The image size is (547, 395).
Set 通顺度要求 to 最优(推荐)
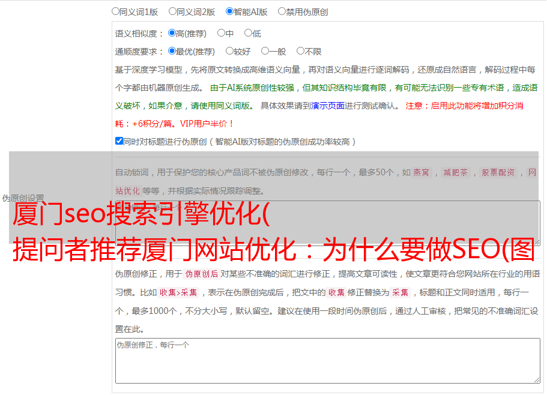tap(172, 51)
